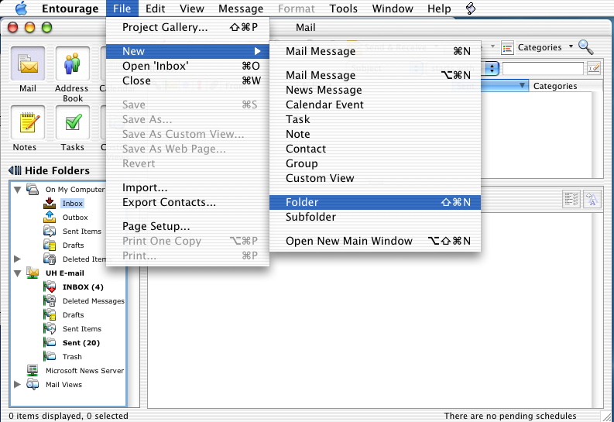Image resolution: width=614 pixels, height=422 pixels.
Task: Collapse the UH E-mail account tree
Action: (x=17, y=273)
